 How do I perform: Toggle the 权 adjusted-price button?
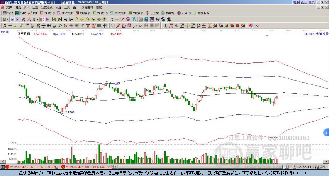coord(42,19)
